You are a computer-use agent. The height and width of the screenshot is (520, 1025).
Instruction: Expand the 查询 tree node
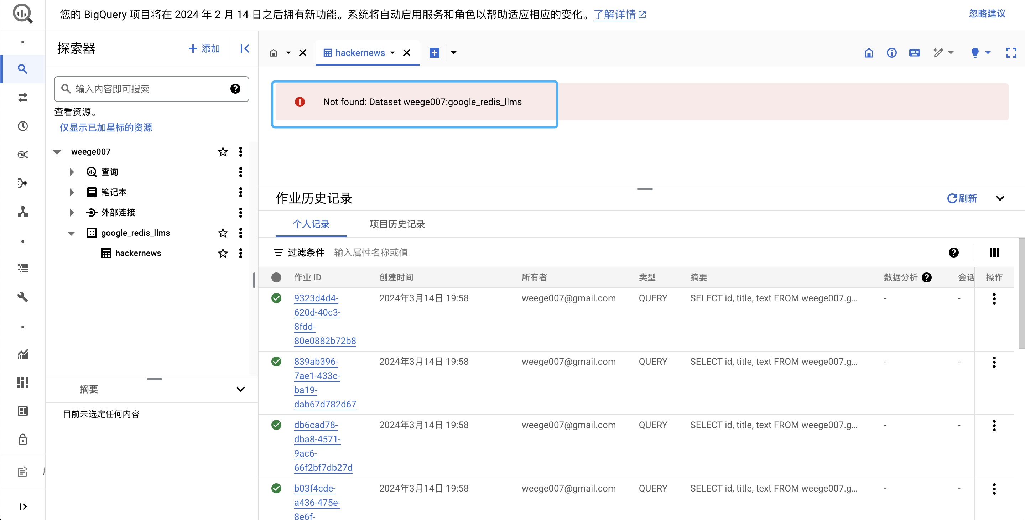coord(72,172)
